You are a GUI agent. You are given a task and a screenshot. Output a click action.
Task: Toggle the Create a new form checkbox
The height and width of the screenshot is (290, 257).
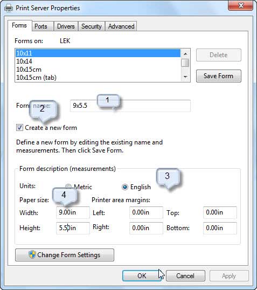coord(19,127)
